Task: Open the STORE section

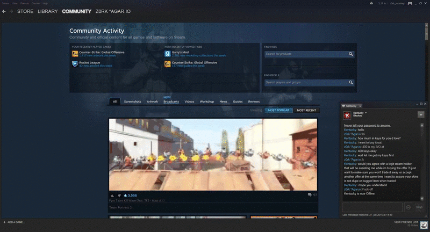Action: pyautogui.click(x=25, y=11)
